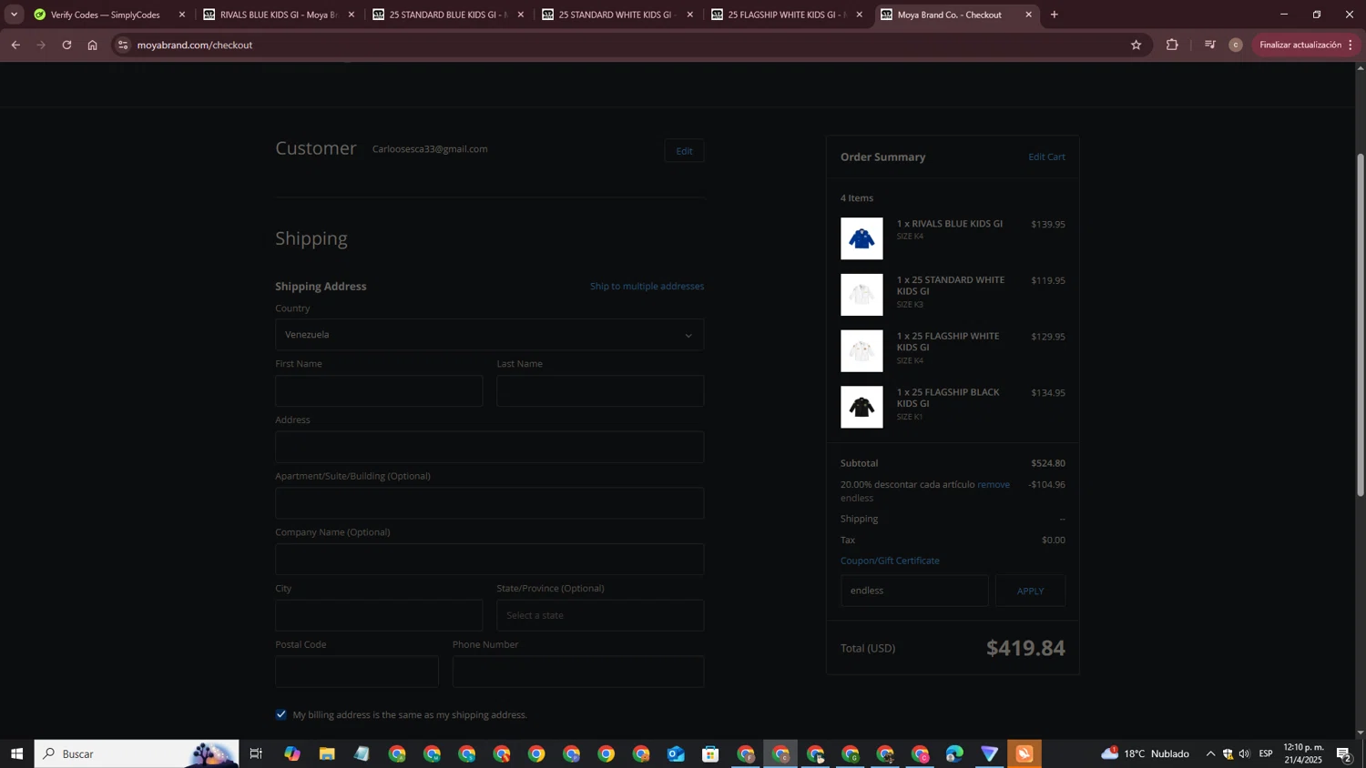Click the page vertical scrollbar
Screen dimensions: 1366x768
coord(1361,324)
